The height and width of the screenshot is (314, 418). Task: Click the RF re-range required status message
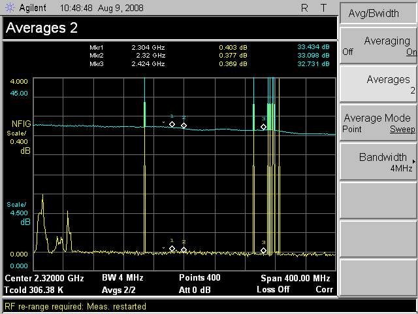point(76,306)
